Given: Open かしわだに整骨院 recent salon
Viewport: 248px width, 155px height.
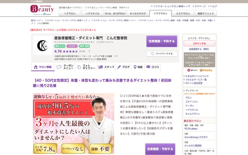Looking at the screenshot, I should (193, 146).
